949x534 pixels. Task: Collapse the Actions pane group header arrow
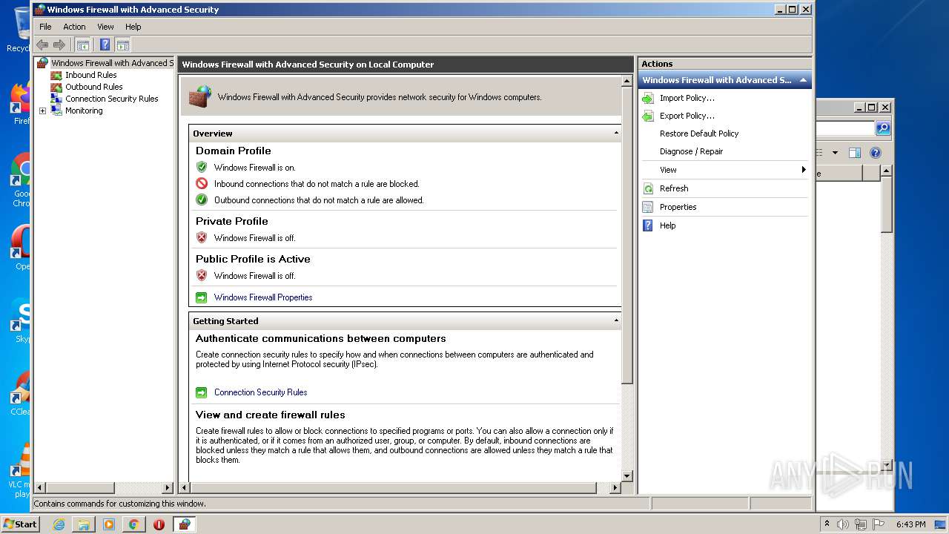click(x=803, y=80)
